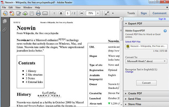Click the email envelope icon
The image size is (169, 107).
(45, 13)
